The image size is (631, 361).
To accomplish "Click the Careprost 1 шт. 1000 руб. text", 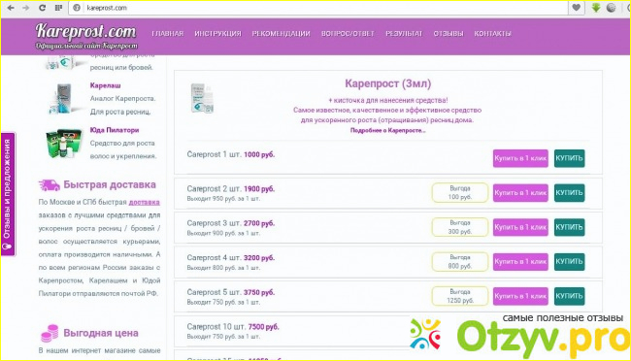I will point(231,154).
